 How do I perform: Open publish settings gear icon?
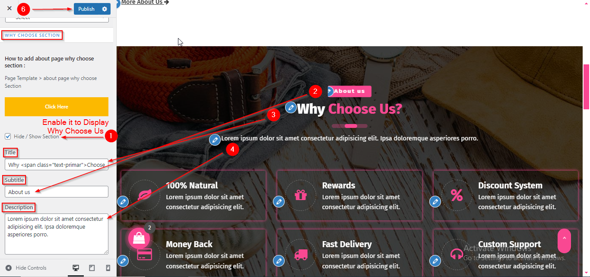(x=104, y=9)
